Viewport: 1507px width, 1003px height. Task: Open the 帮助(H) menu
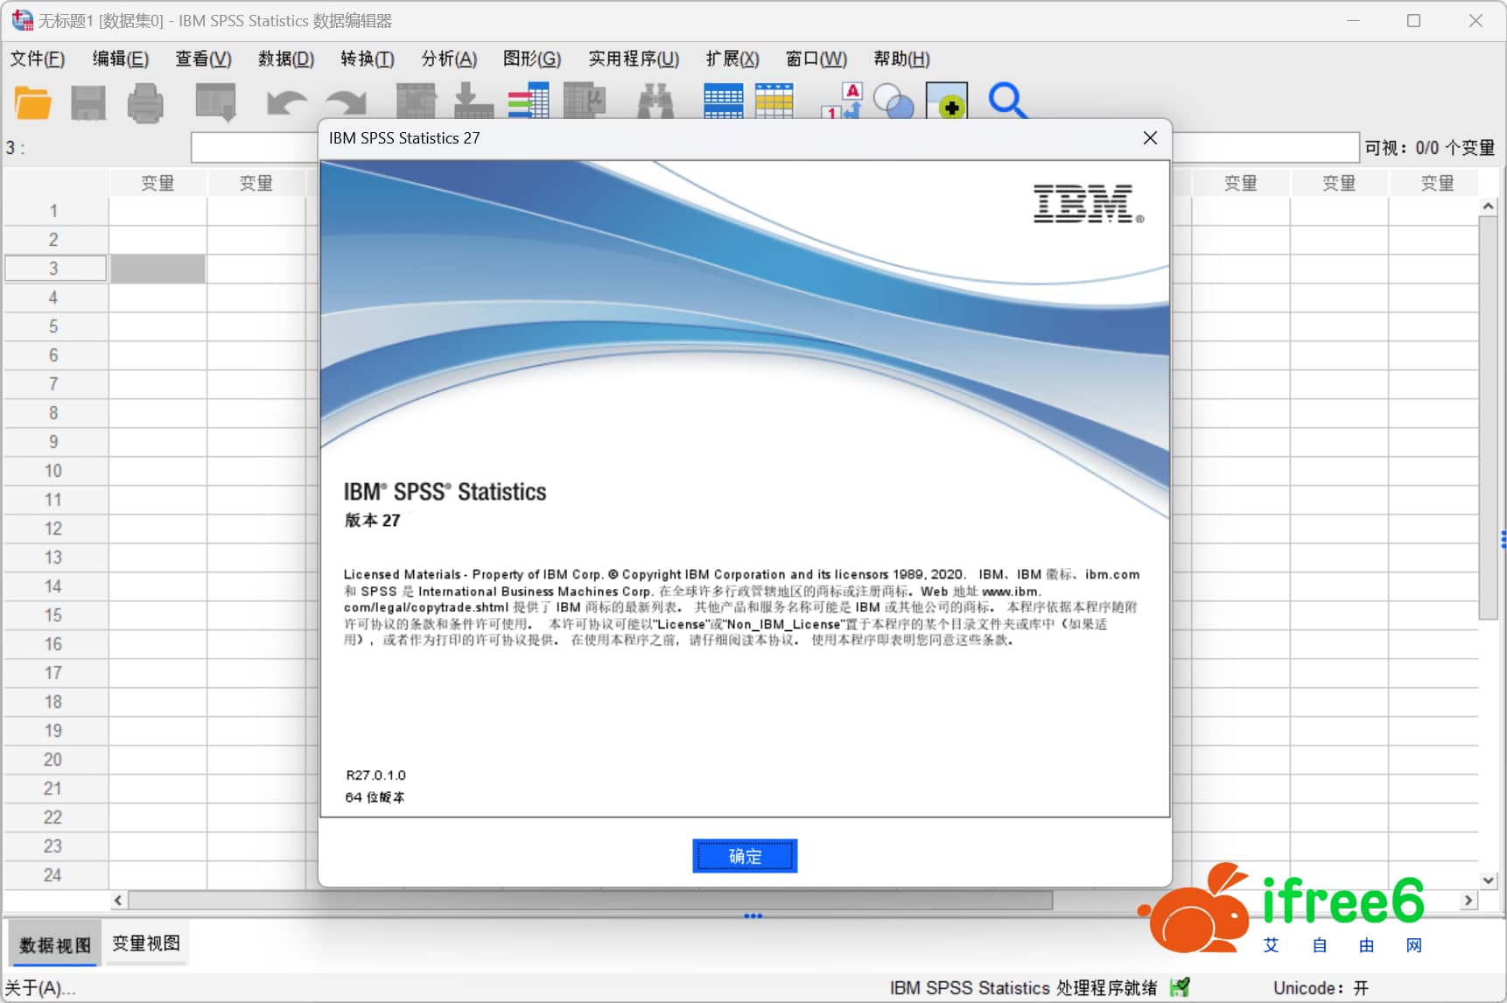click(901, 59)
